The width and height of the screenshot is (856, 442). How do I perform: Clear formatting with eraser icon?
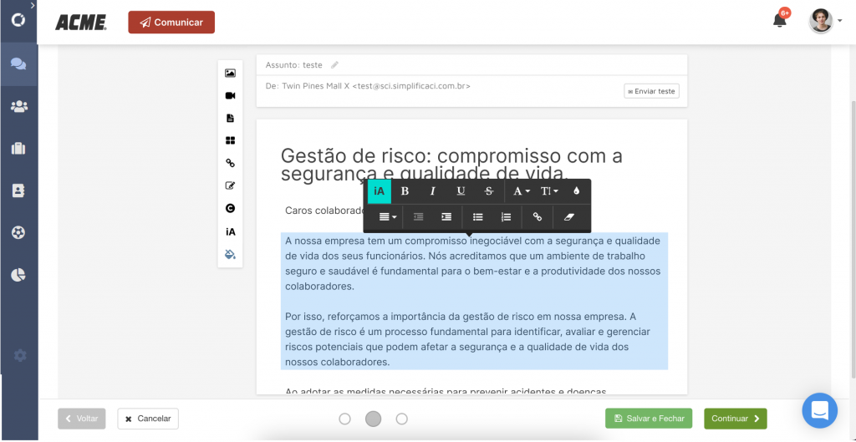(x=568, y=217)
